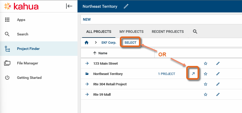Collapse the Kahua sidebar navigation
The height and width of the screenshot is (113, 242).
coord(69,6)
